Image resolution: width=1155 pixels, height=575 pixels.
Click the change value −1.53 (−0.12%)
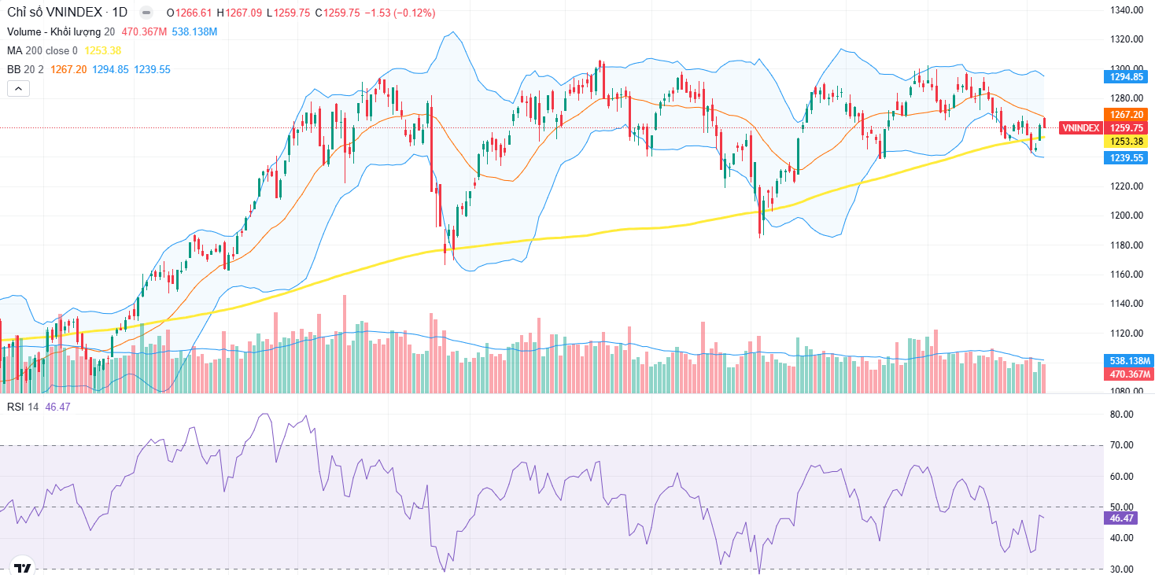tap(400, 13)
